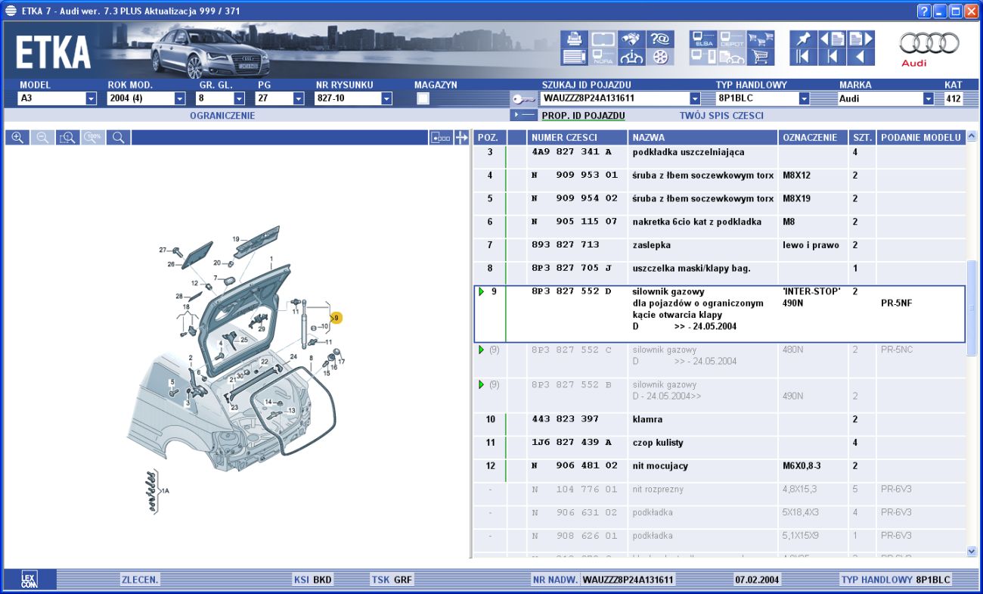Click the OGRANICZENIE label
983x594 pixels.
pyautogui.click(x=222, y=116)
